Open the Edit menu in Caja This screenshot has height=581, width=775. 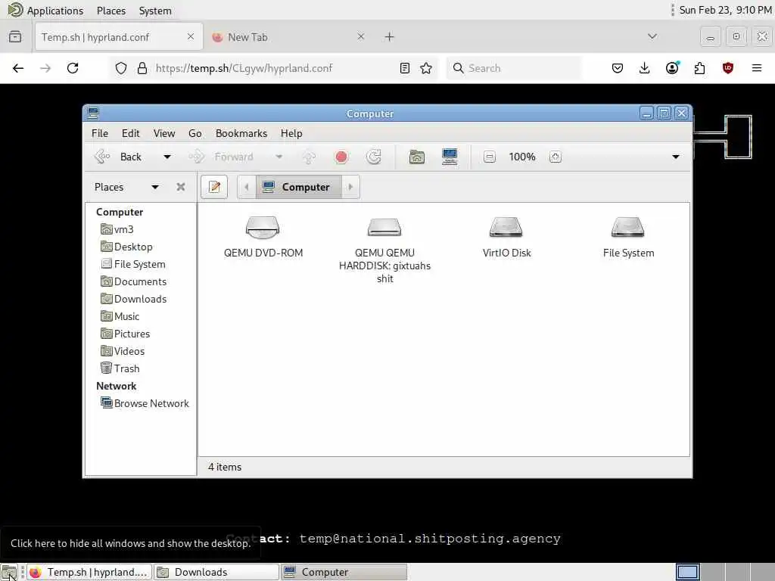point(130,133)
